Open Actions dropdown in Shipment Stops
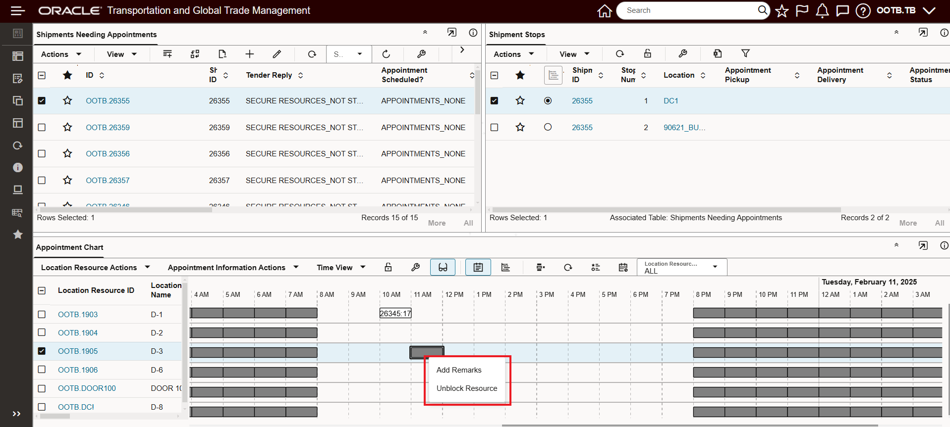Image resolution: width=950 pixels, height=427 pixels. point(513,54)
